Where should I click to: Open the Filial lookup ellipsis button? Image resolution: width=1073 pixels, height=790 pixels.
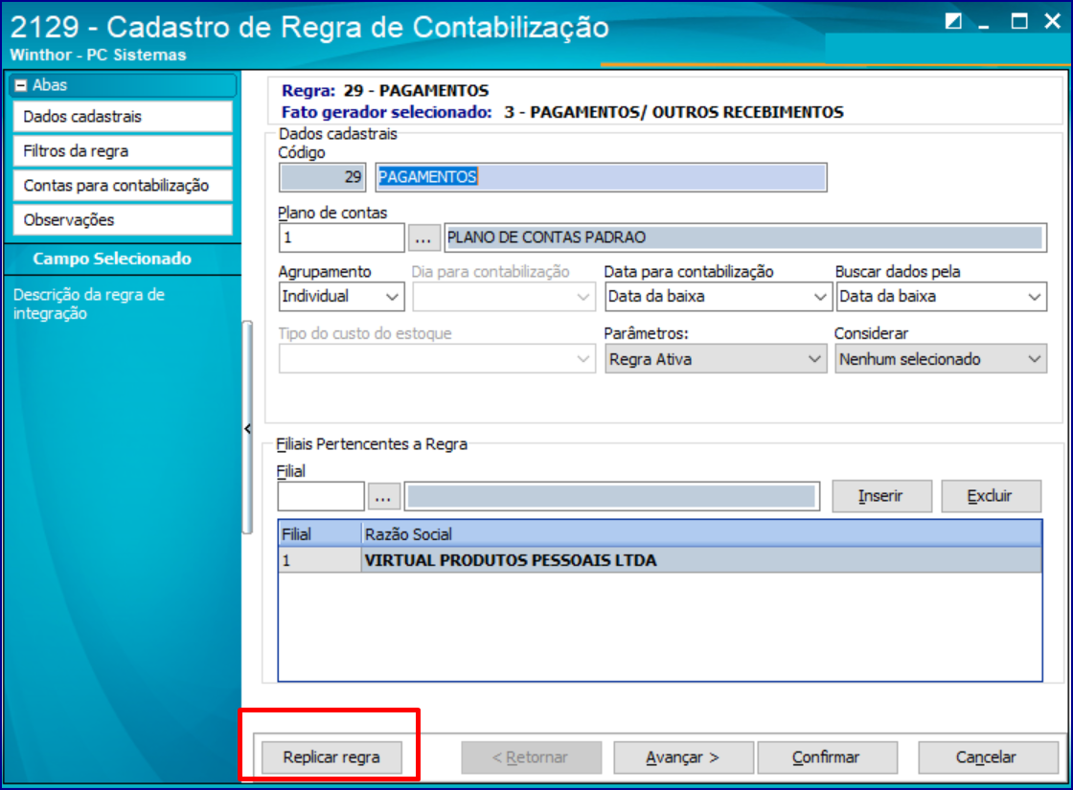[x=384, y=496]
